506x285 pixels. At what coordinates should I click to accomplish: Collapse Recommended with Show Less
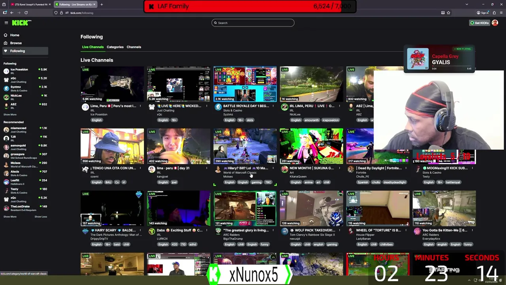point(41,217)
